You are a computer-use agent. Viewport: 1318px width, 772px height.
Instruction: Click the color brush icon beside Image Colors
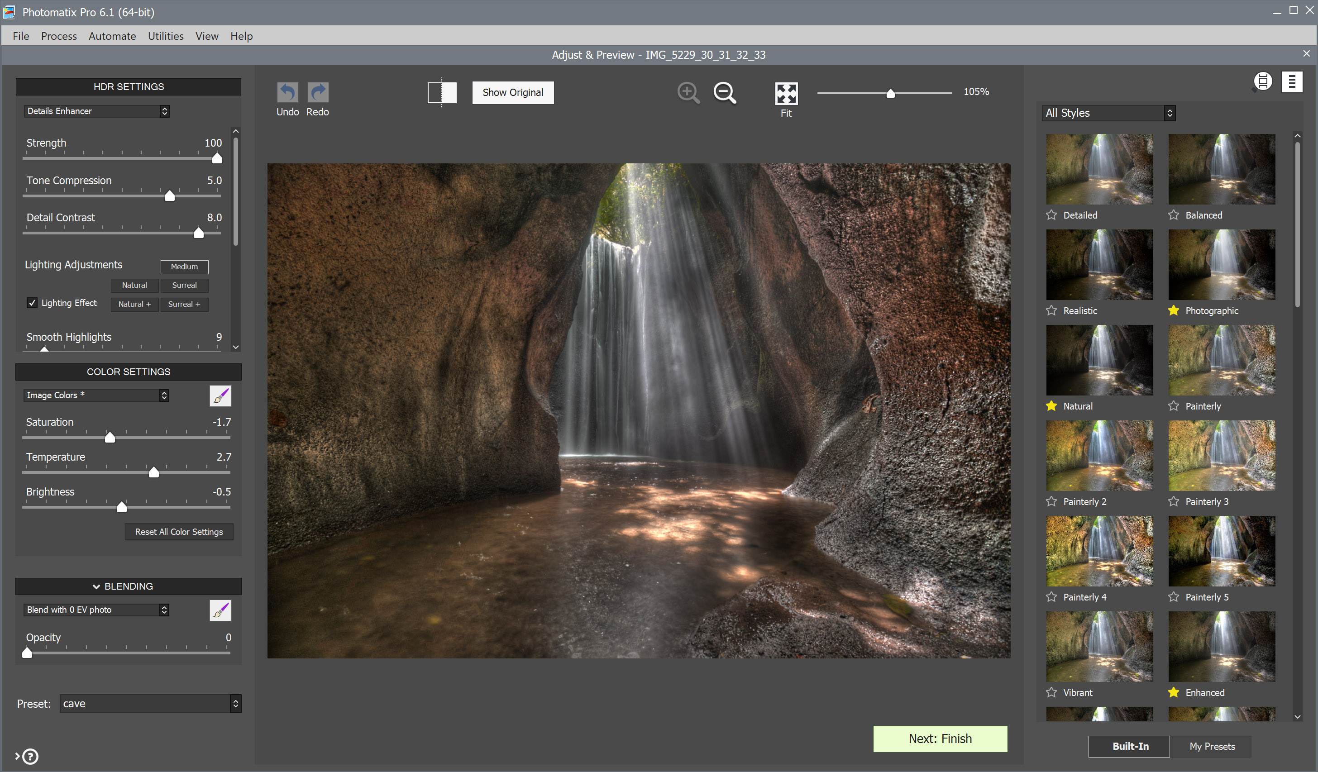[220, 396]
